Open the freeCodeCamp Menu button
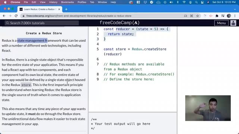This screenshot has width=239, height=134. (221, 23)
